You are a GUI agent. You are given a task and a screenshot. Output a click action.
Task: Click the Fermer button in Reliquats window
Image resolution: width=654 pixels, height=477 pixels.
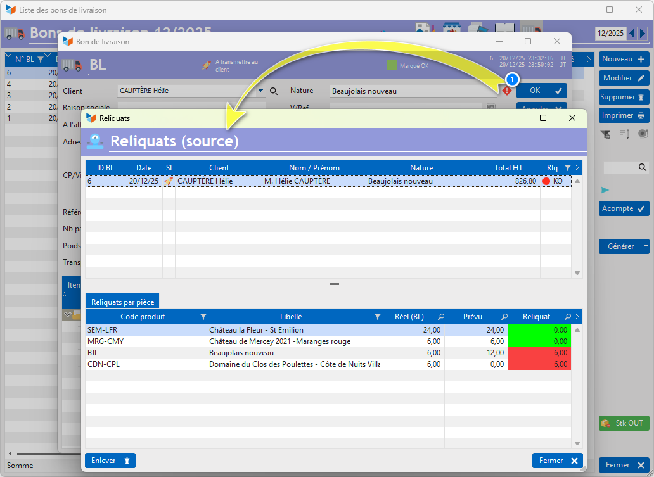pyautogui.click(x=557, y=461)
